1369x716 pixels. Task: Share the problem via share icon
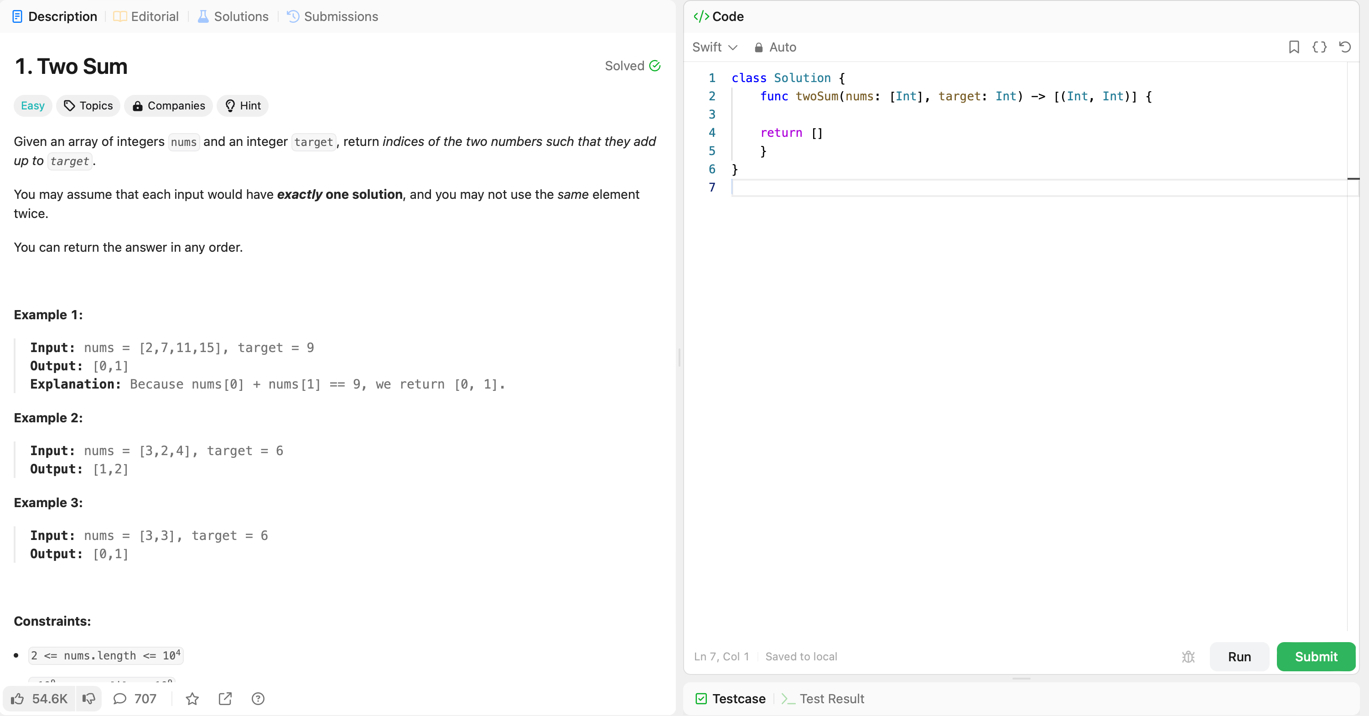coord(225,699)
